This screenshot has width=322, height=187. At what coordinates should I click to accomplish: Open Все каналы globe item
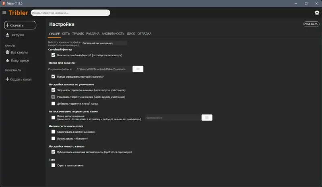[x=17, y=52]
